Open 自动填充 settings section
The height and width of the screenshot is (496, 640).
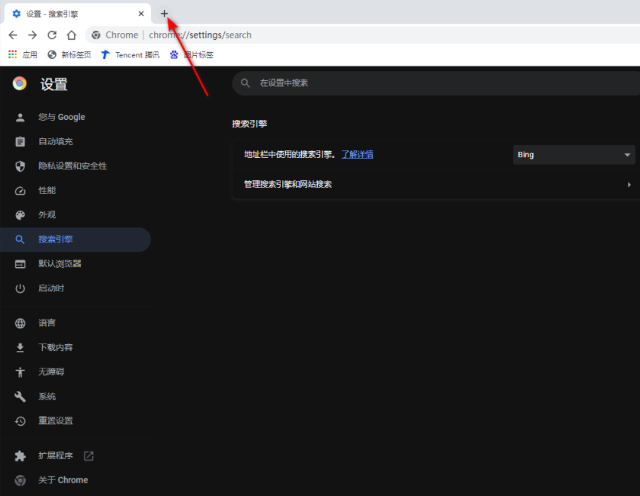click(x=76, y=142)
